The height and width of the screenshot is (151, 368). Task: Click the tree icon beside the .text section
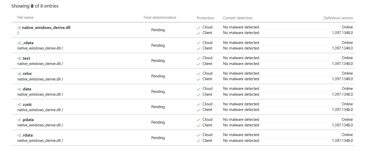coord(19,58)
